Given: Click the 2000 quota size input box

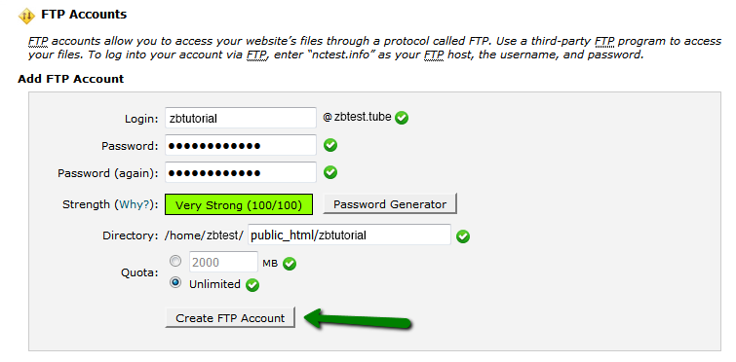Looking at the screenshot, I should (223, 262).
